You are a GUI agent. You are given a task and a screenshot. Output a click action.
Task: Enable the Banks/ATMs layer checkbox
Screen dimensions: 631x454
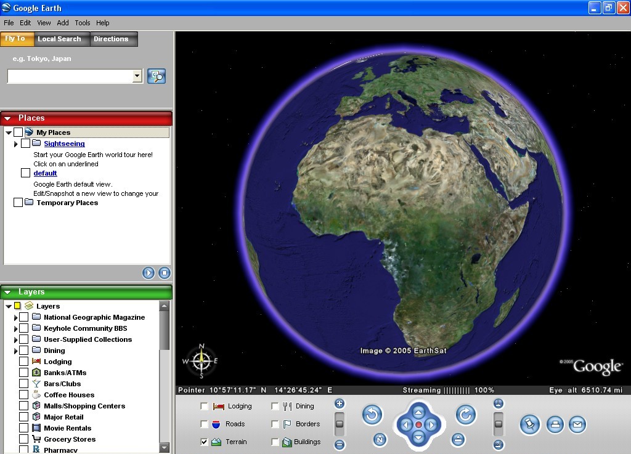click(24, 373)
